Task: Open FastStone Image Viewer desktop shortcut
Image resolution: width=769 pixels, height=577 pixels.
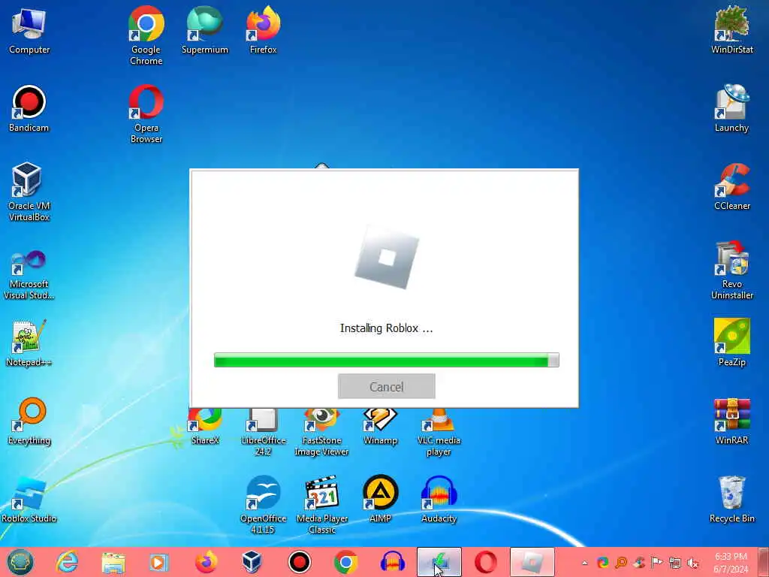Action: [321, 432]
